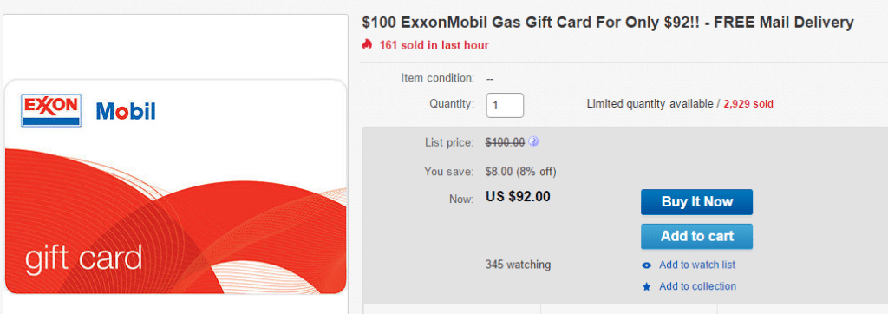The width and height of the screenshot is (888, 314).
Task: Open the Add to collection link
Action: pyautogui.click(x=698, y=286)
